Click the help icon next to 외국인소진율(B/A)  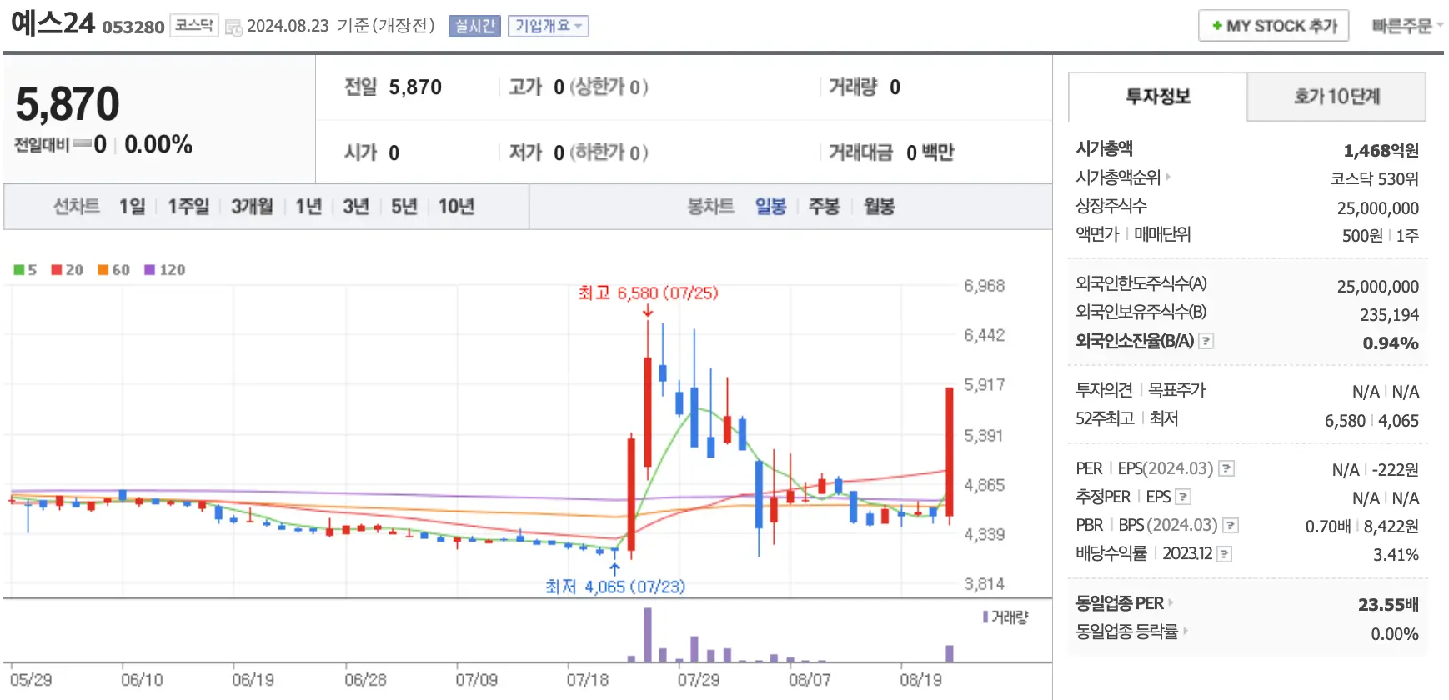tap(1206, 341)
